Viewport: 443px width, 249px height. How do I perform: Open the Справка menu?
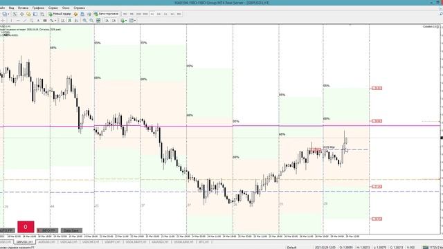79,8
